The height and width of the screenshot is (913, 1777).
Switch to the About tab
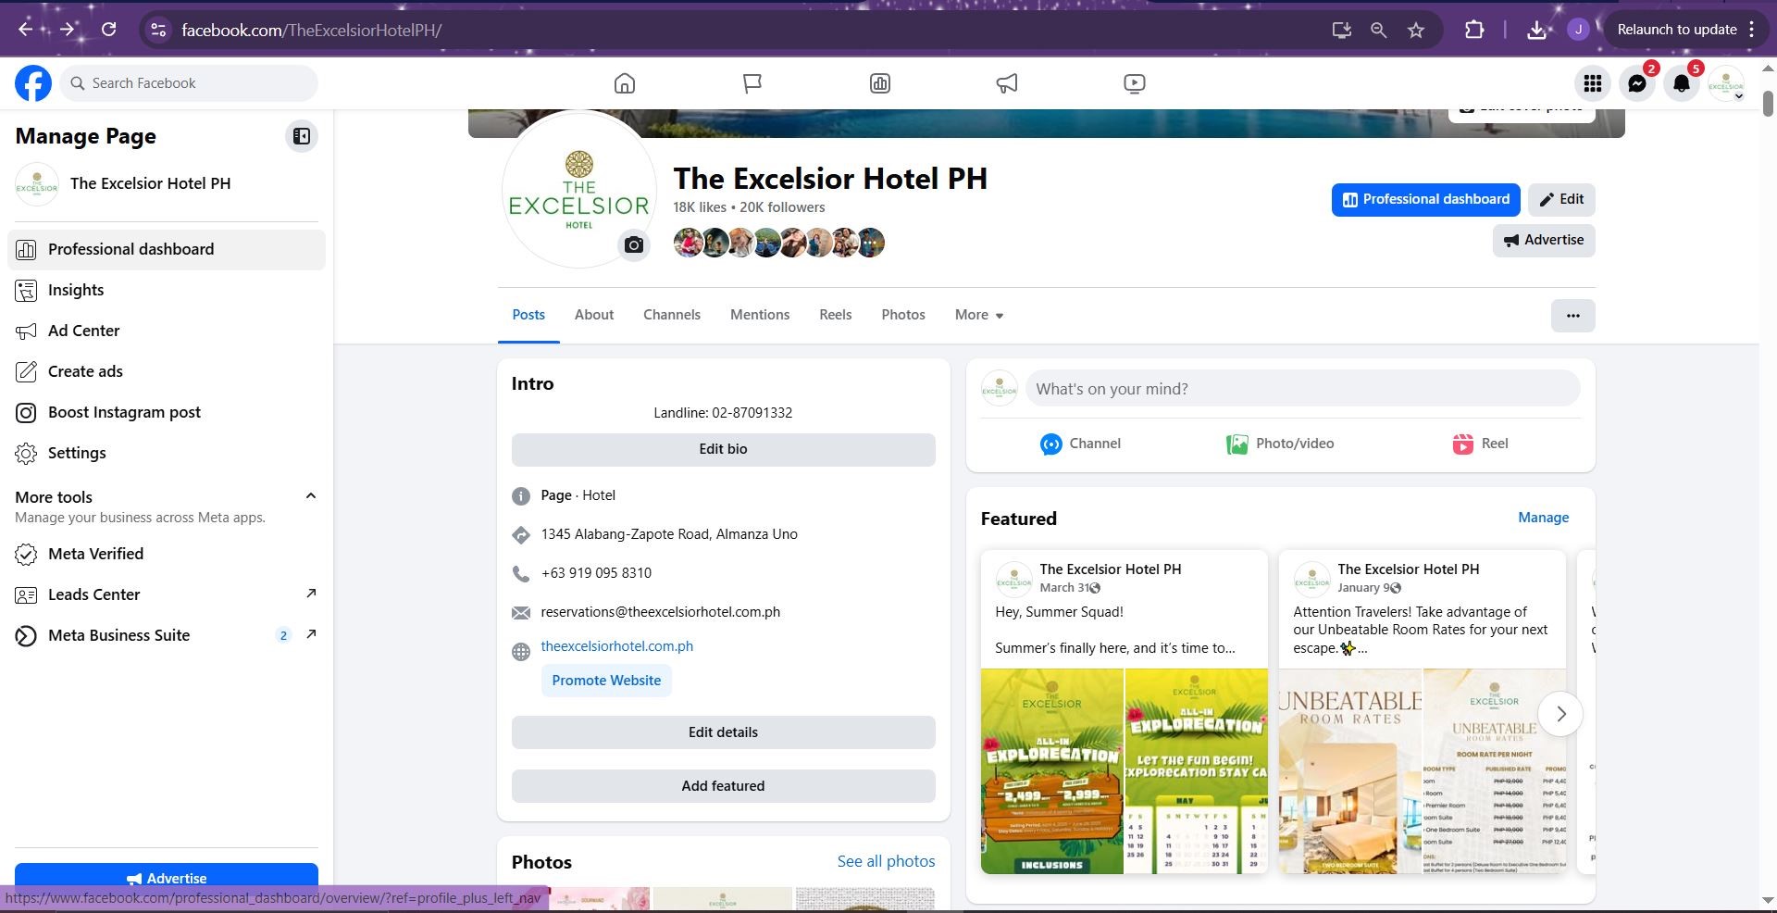click(x=594, y=315)
